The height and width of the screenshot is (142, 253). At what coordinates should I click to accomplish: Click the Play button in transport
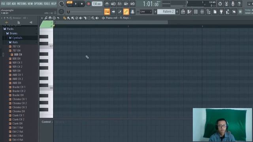tap(76, 4)
